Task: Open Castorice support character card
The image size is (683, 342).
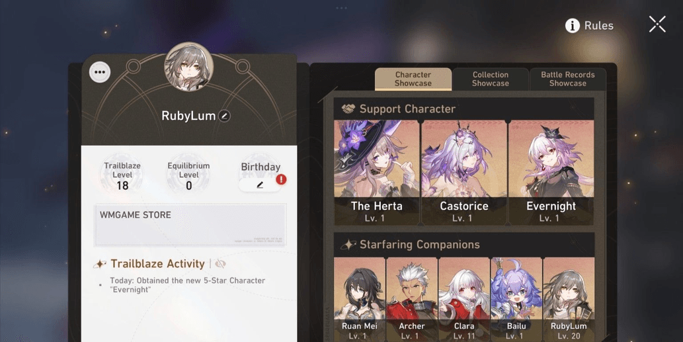Action: pyautogui.click(x=464, y=173)
